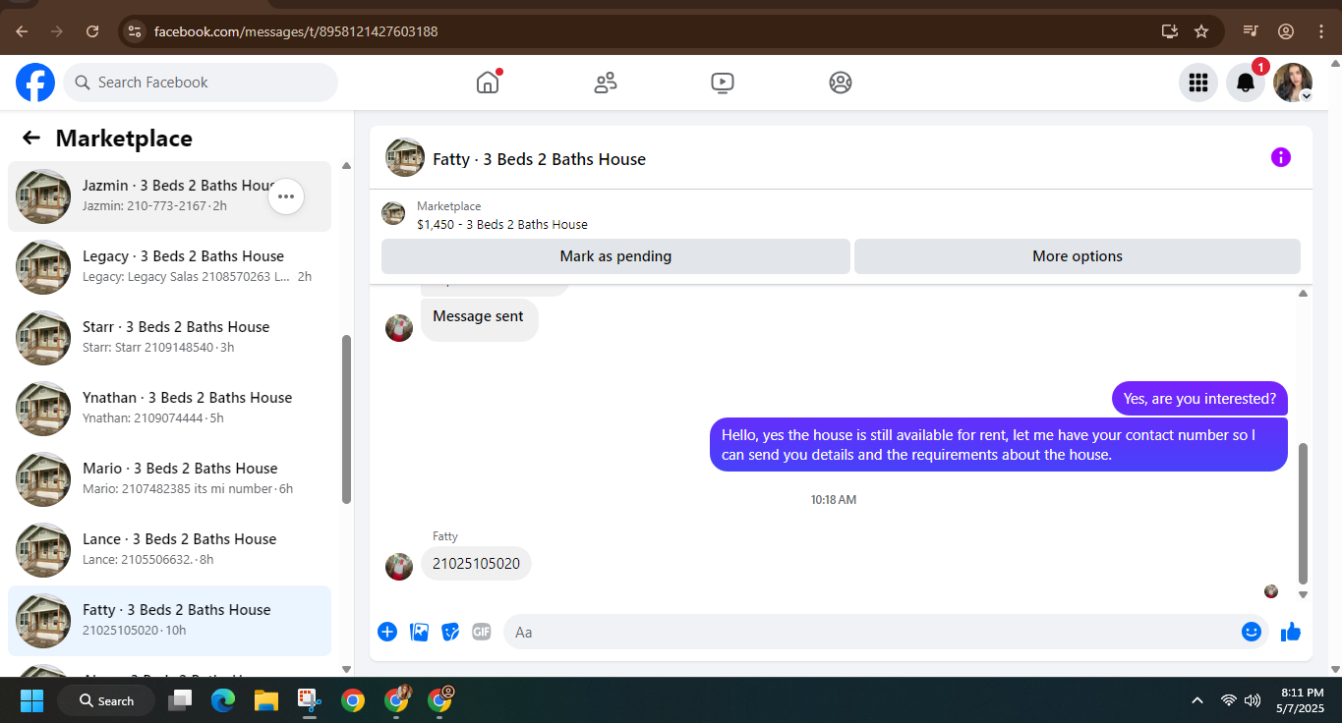
Task: Open Snipping Tool on taskbar
Action: coord(310,700)
